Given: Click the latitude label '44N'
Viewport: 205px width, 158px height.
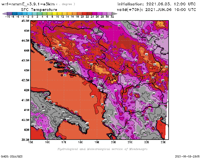Looking at the screenshot, I should click(x=26, y=50).
